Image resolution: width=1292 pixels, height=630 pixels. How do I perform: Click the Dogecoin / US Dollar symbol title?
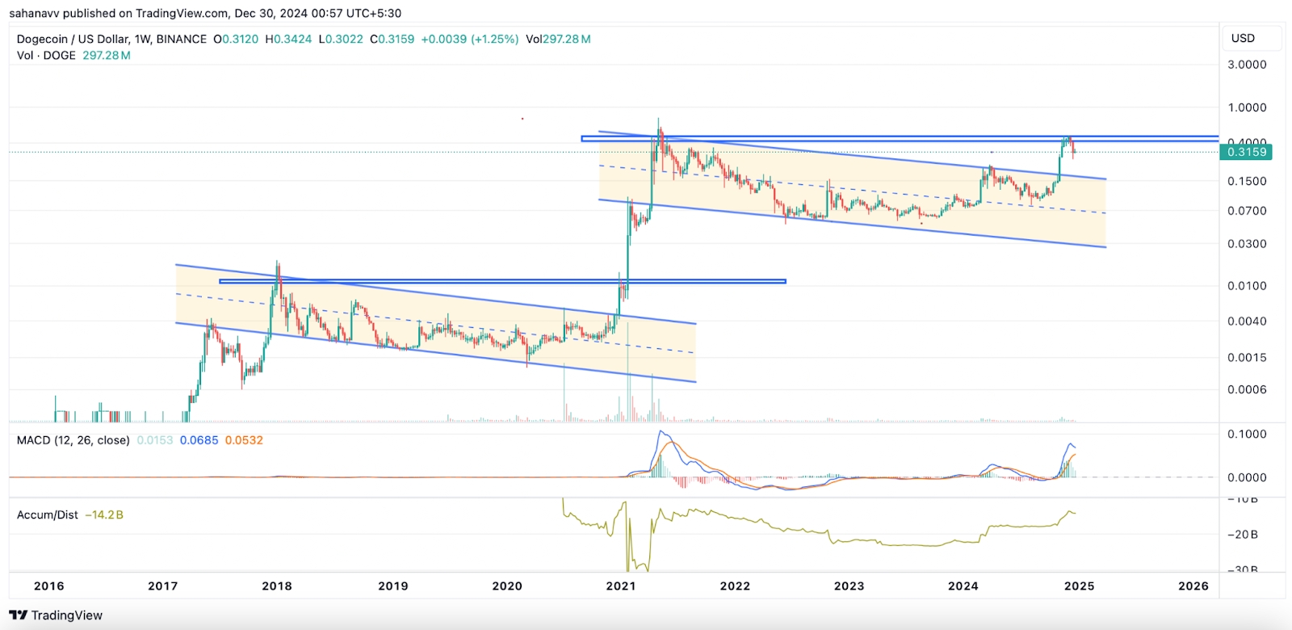point(111,39)
